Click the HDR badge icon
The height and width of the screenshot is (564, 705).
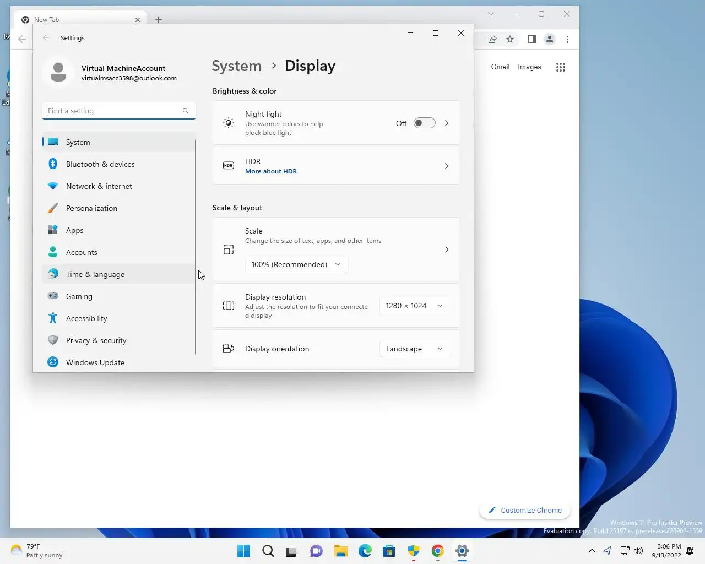click(x=229, y=166)
